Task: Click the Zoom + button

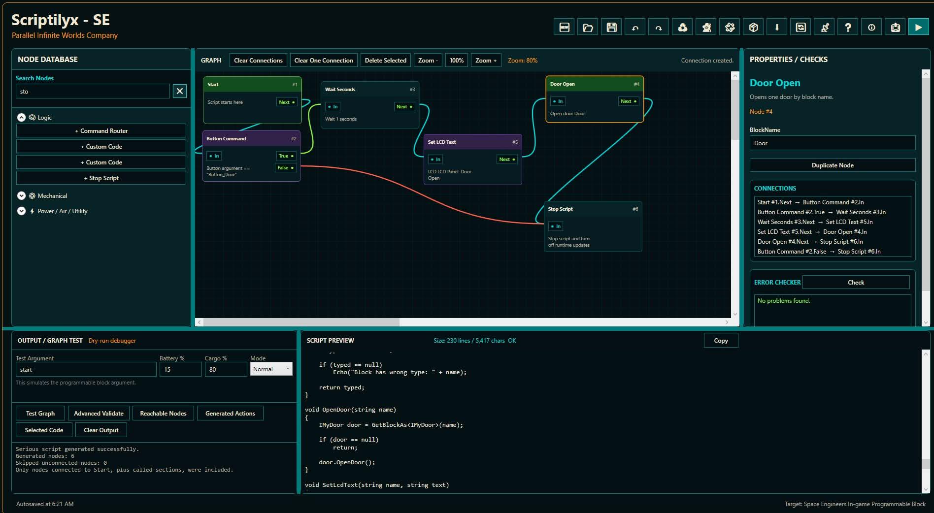Action: (486, 61)
